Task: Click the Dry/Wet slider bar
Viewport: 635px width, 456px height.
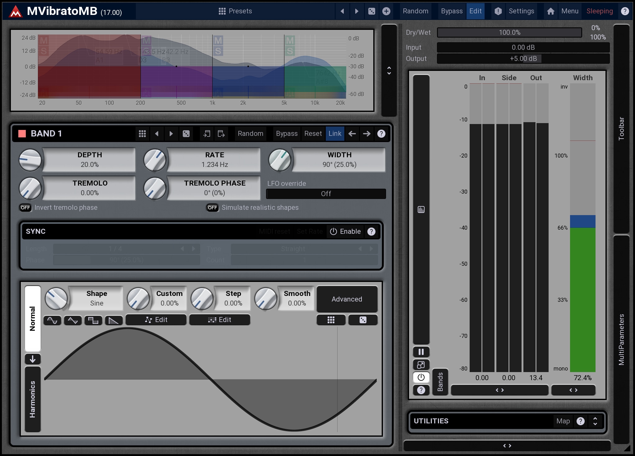Action: (509, 32)
